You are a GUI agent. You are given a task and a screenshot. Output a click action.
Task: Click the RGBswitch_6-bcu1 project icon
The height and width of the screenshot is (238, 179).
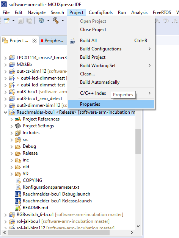(x=12, y=215)
